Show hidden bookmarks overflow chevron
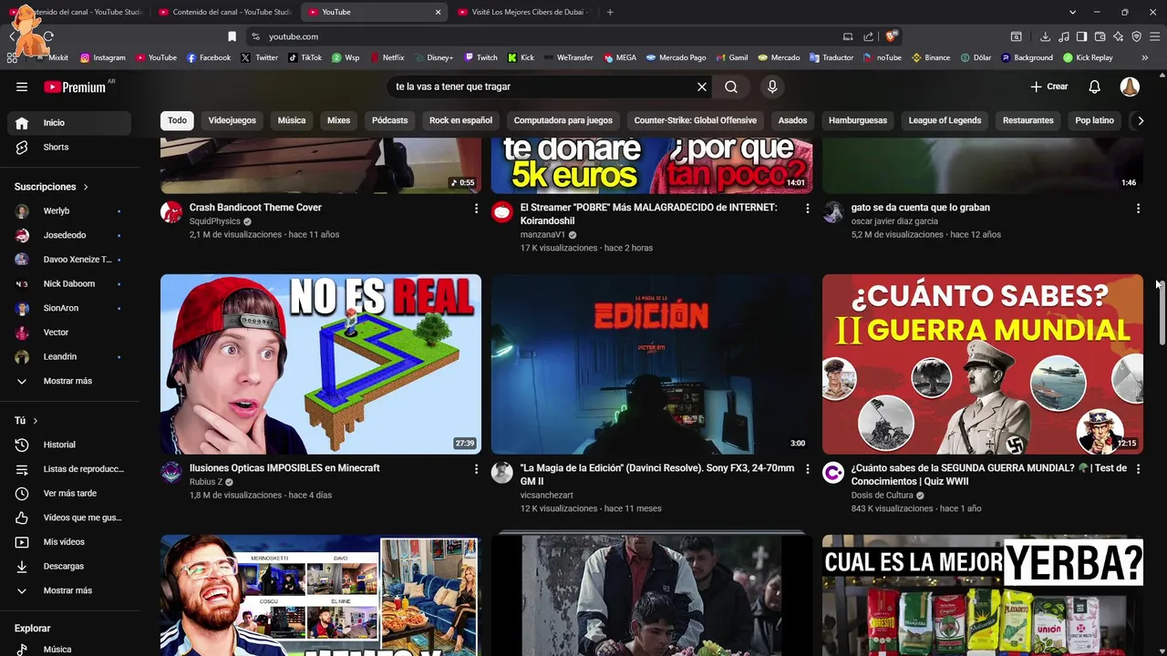The height and width of the screenshot is (656, 1167). pyautogui.click(x=1144, y=57)
